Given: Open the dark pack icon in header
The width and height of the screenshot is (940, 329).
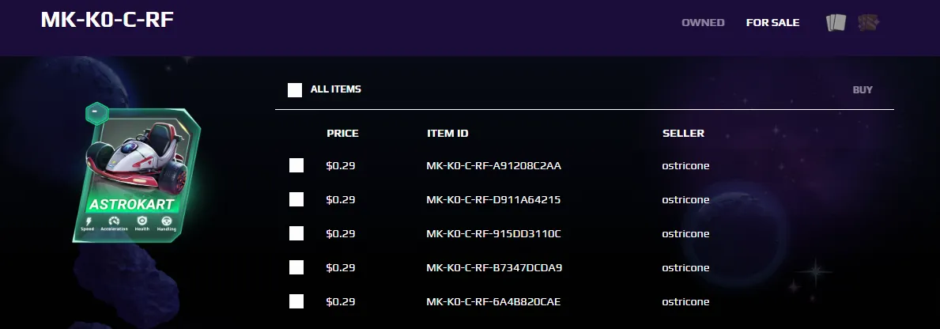Looking at the screenshot, I should tap(868, 23).
